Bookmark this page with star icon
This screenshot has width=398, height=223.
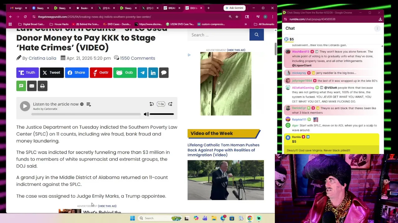237,17
